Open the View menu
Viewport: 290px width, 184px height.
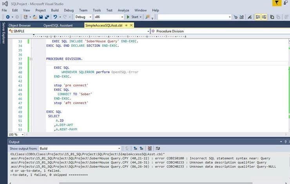[x=26, y=10]
